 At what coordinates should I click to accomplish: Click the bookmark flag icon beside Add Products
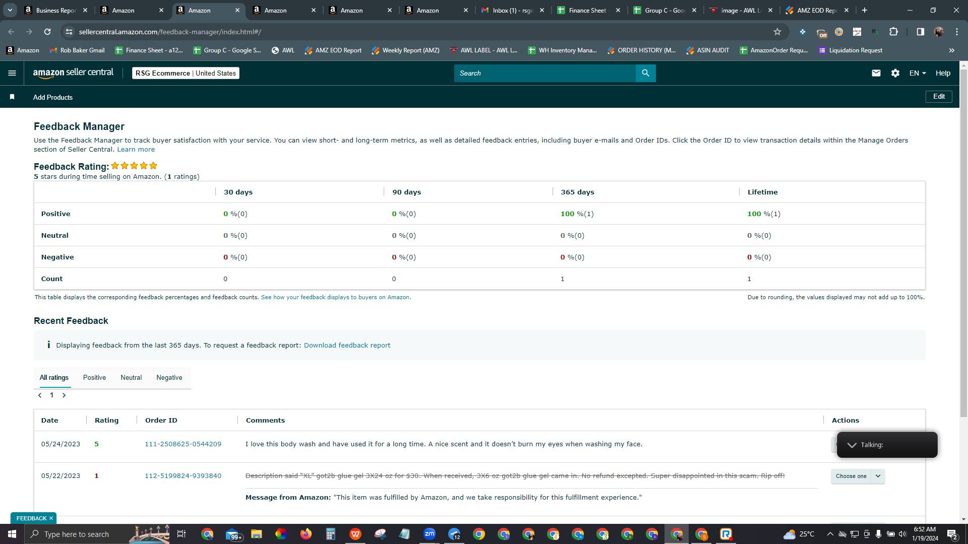click(12, 97)
